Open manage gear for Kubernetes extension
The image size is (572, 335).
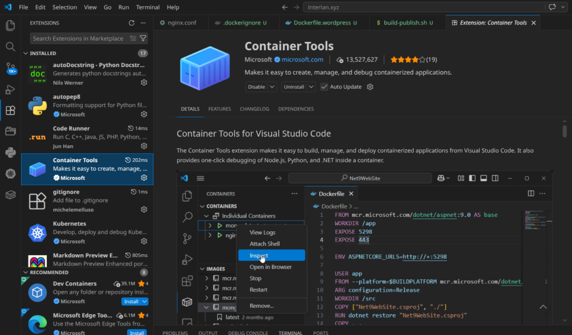coord(144,241)
